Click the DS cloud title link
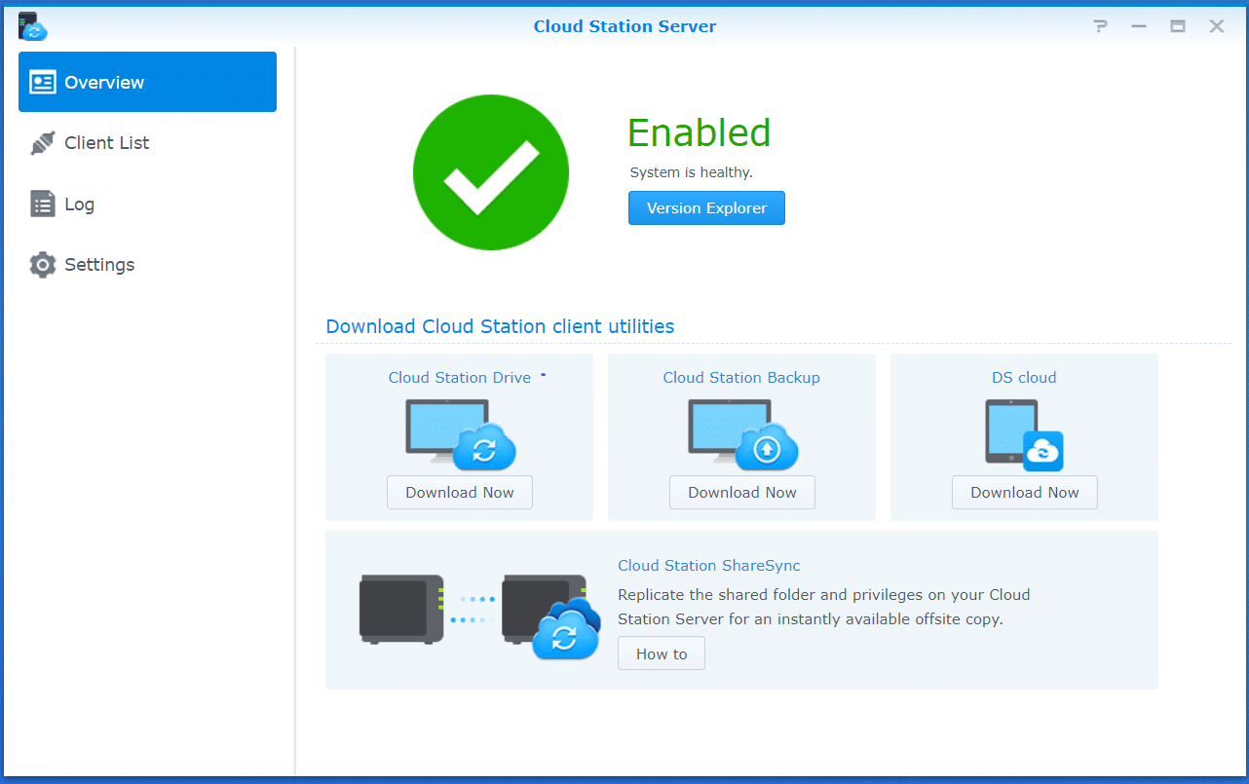The width and height of the screenshot is (1249, 784). (1024, 378)
